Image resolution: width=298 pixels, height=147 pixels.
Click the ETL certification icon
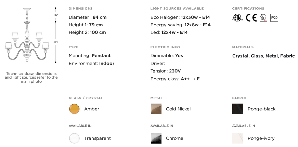(237, 18)
